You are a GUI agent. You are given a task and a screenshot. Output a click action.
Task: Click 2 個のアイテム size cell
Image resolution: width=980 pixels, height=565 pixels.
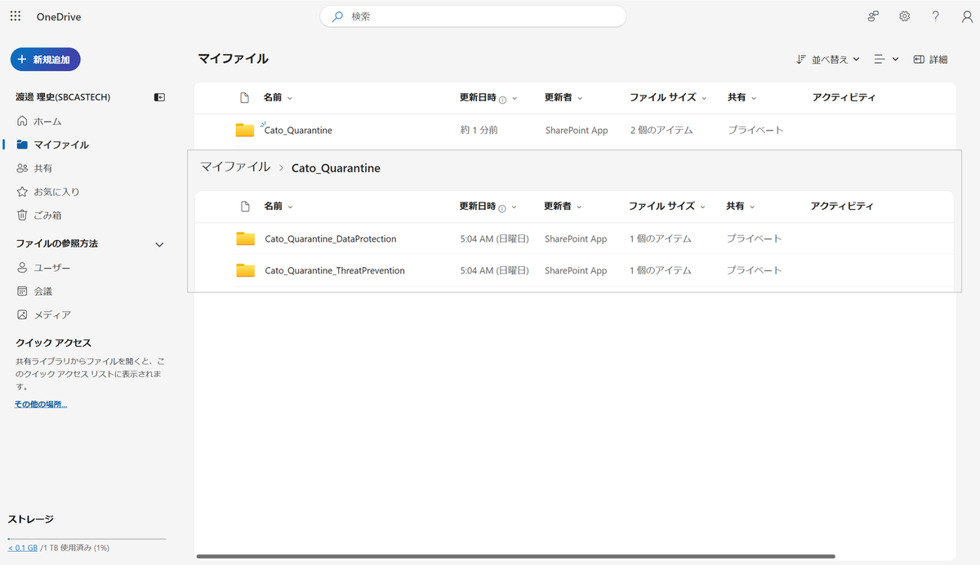[x=661, y=131]
